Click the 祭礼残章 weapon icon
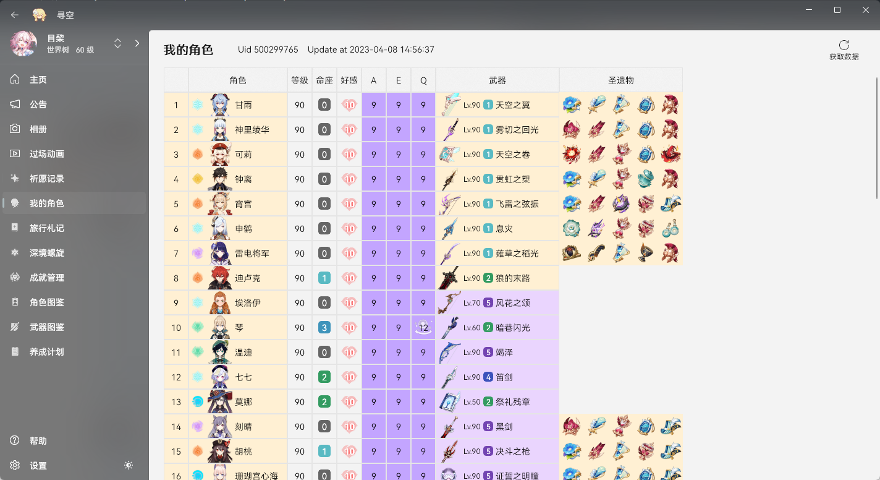The width and height of the screenshot is (880, 480). pyautogui.click(x=449, y=402)
